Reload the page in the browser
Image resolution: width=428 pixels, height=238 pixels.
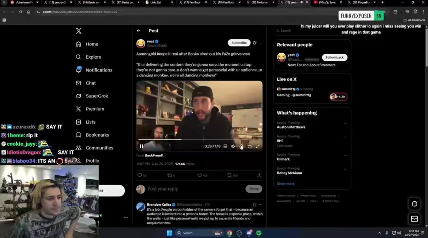click(x=21, y=12)
